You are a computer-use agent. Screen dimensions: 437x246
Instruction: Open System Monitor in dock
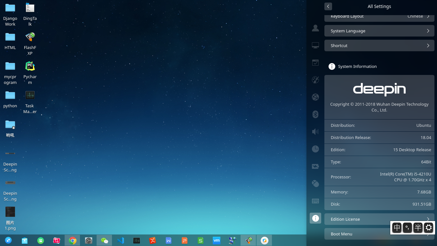click(137, 240)
